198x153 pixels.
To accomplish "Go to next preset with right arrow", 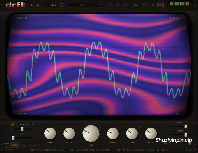I will pyautogui.click(x=103, y=5).
